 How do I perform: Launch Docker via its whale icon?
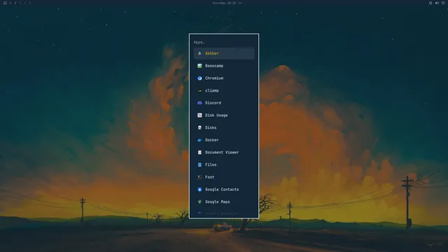coord(199,140)
